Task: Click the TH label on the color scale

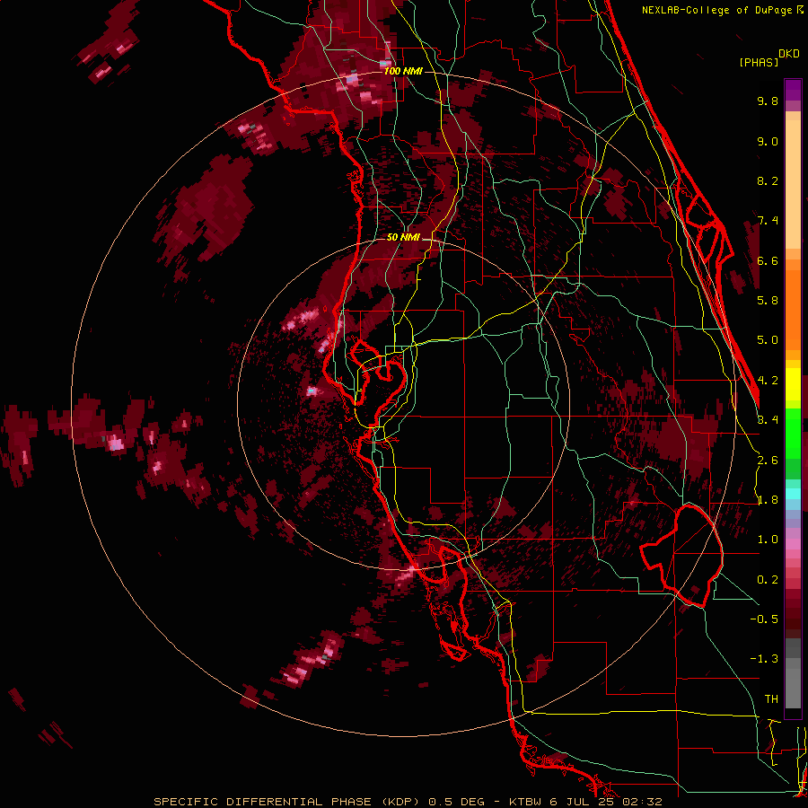Action: pyautogui.click(x=771, y=699)
